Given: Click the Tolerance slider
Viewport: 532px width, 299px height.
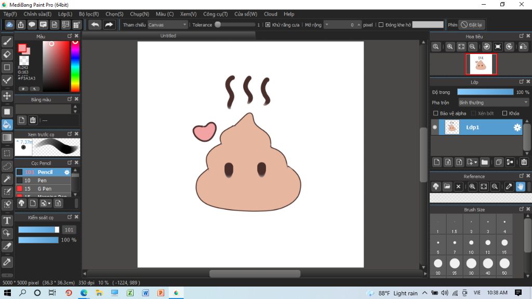Looking at the screenshot, I should click(235, 25).
